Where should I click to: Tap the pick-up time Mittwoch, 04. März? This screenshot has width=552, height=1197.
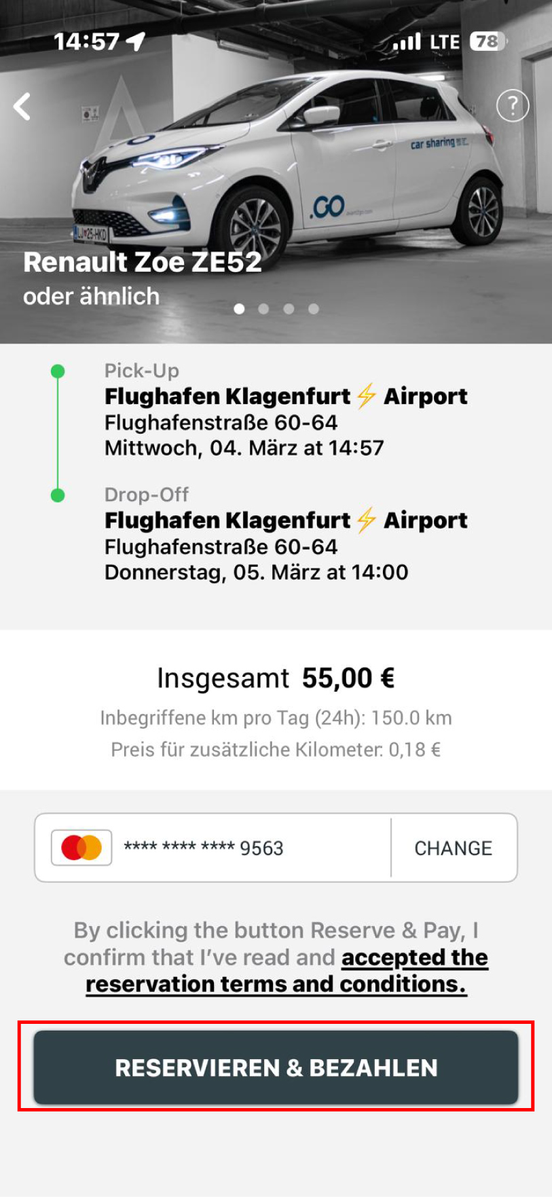tap(244, 448)
